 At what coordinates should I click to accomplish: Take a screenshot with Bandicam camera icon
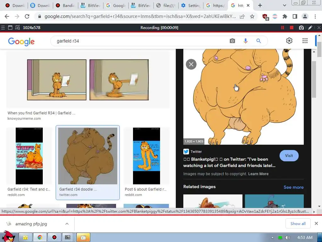tap(301, 28)
